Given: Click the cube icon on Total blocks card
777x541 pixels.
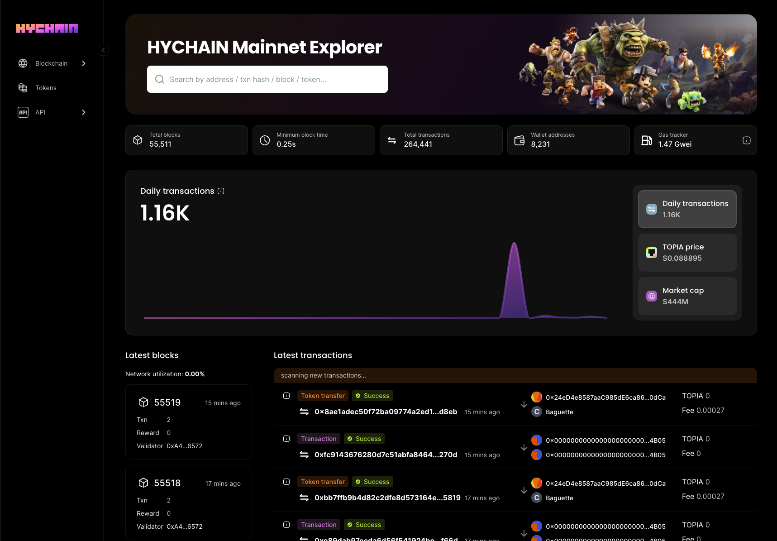Looking at the screenshot, I should pyautogui.click(x=138, y=140).
